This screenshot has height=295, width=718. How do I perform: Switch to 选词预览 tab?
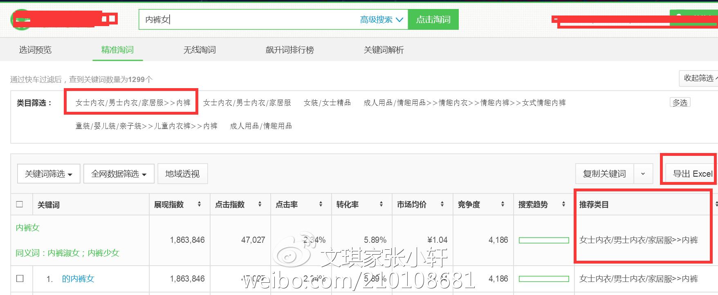(x=36, y=50)
